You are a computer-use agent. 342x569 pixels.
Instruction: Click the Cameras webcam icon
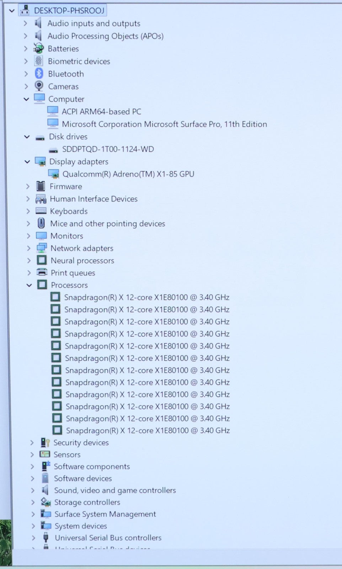tap(39, 86)
